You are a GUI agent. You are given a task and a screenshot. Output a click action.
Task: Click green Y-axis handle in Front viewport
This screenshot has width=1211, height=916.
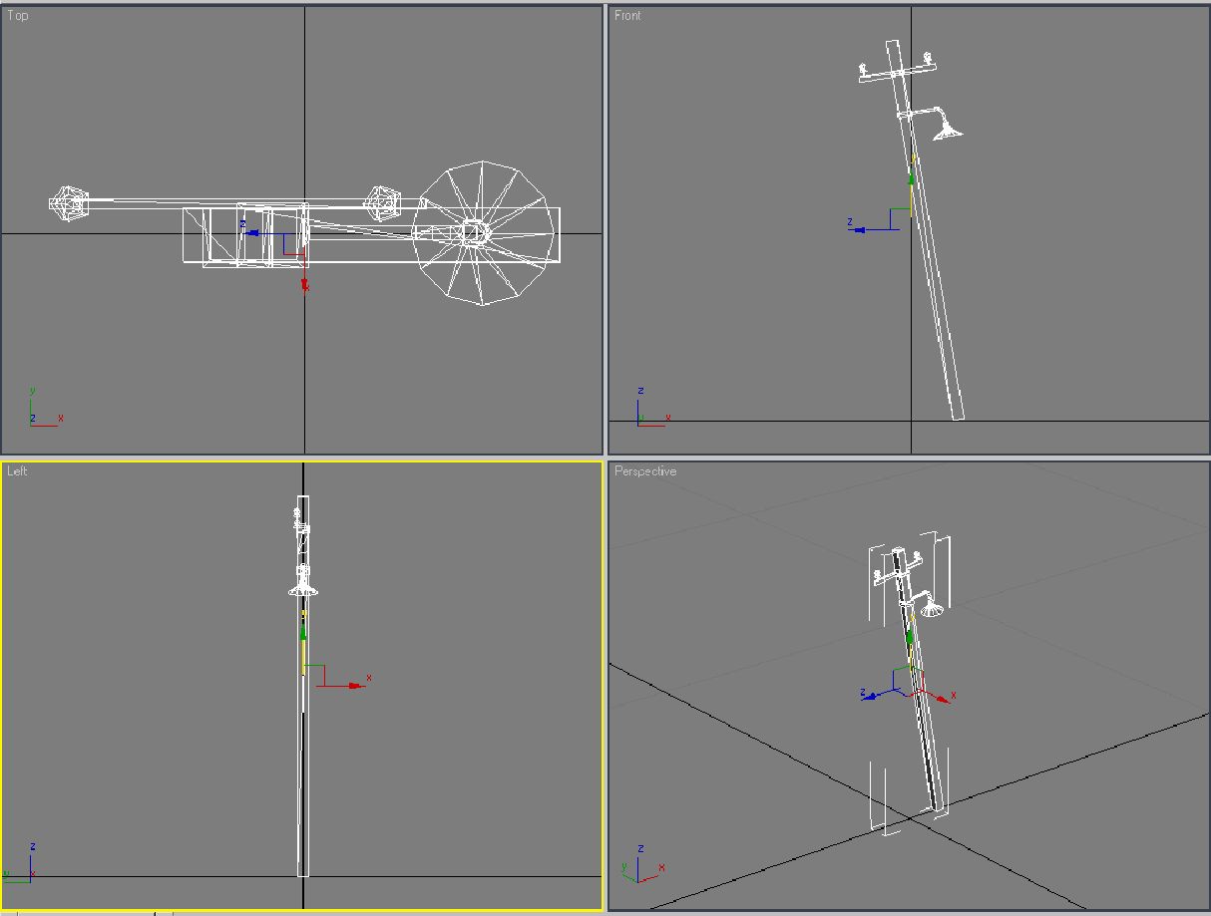911,179
